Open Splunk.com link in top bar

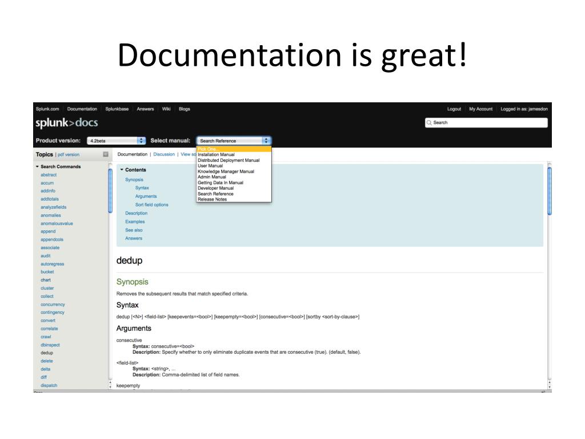pos(47,109)
